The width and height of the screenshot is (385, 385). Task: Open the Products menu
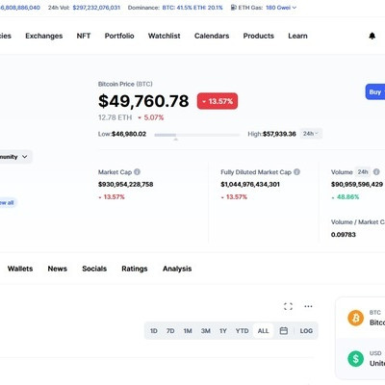(x=259, y=36)
